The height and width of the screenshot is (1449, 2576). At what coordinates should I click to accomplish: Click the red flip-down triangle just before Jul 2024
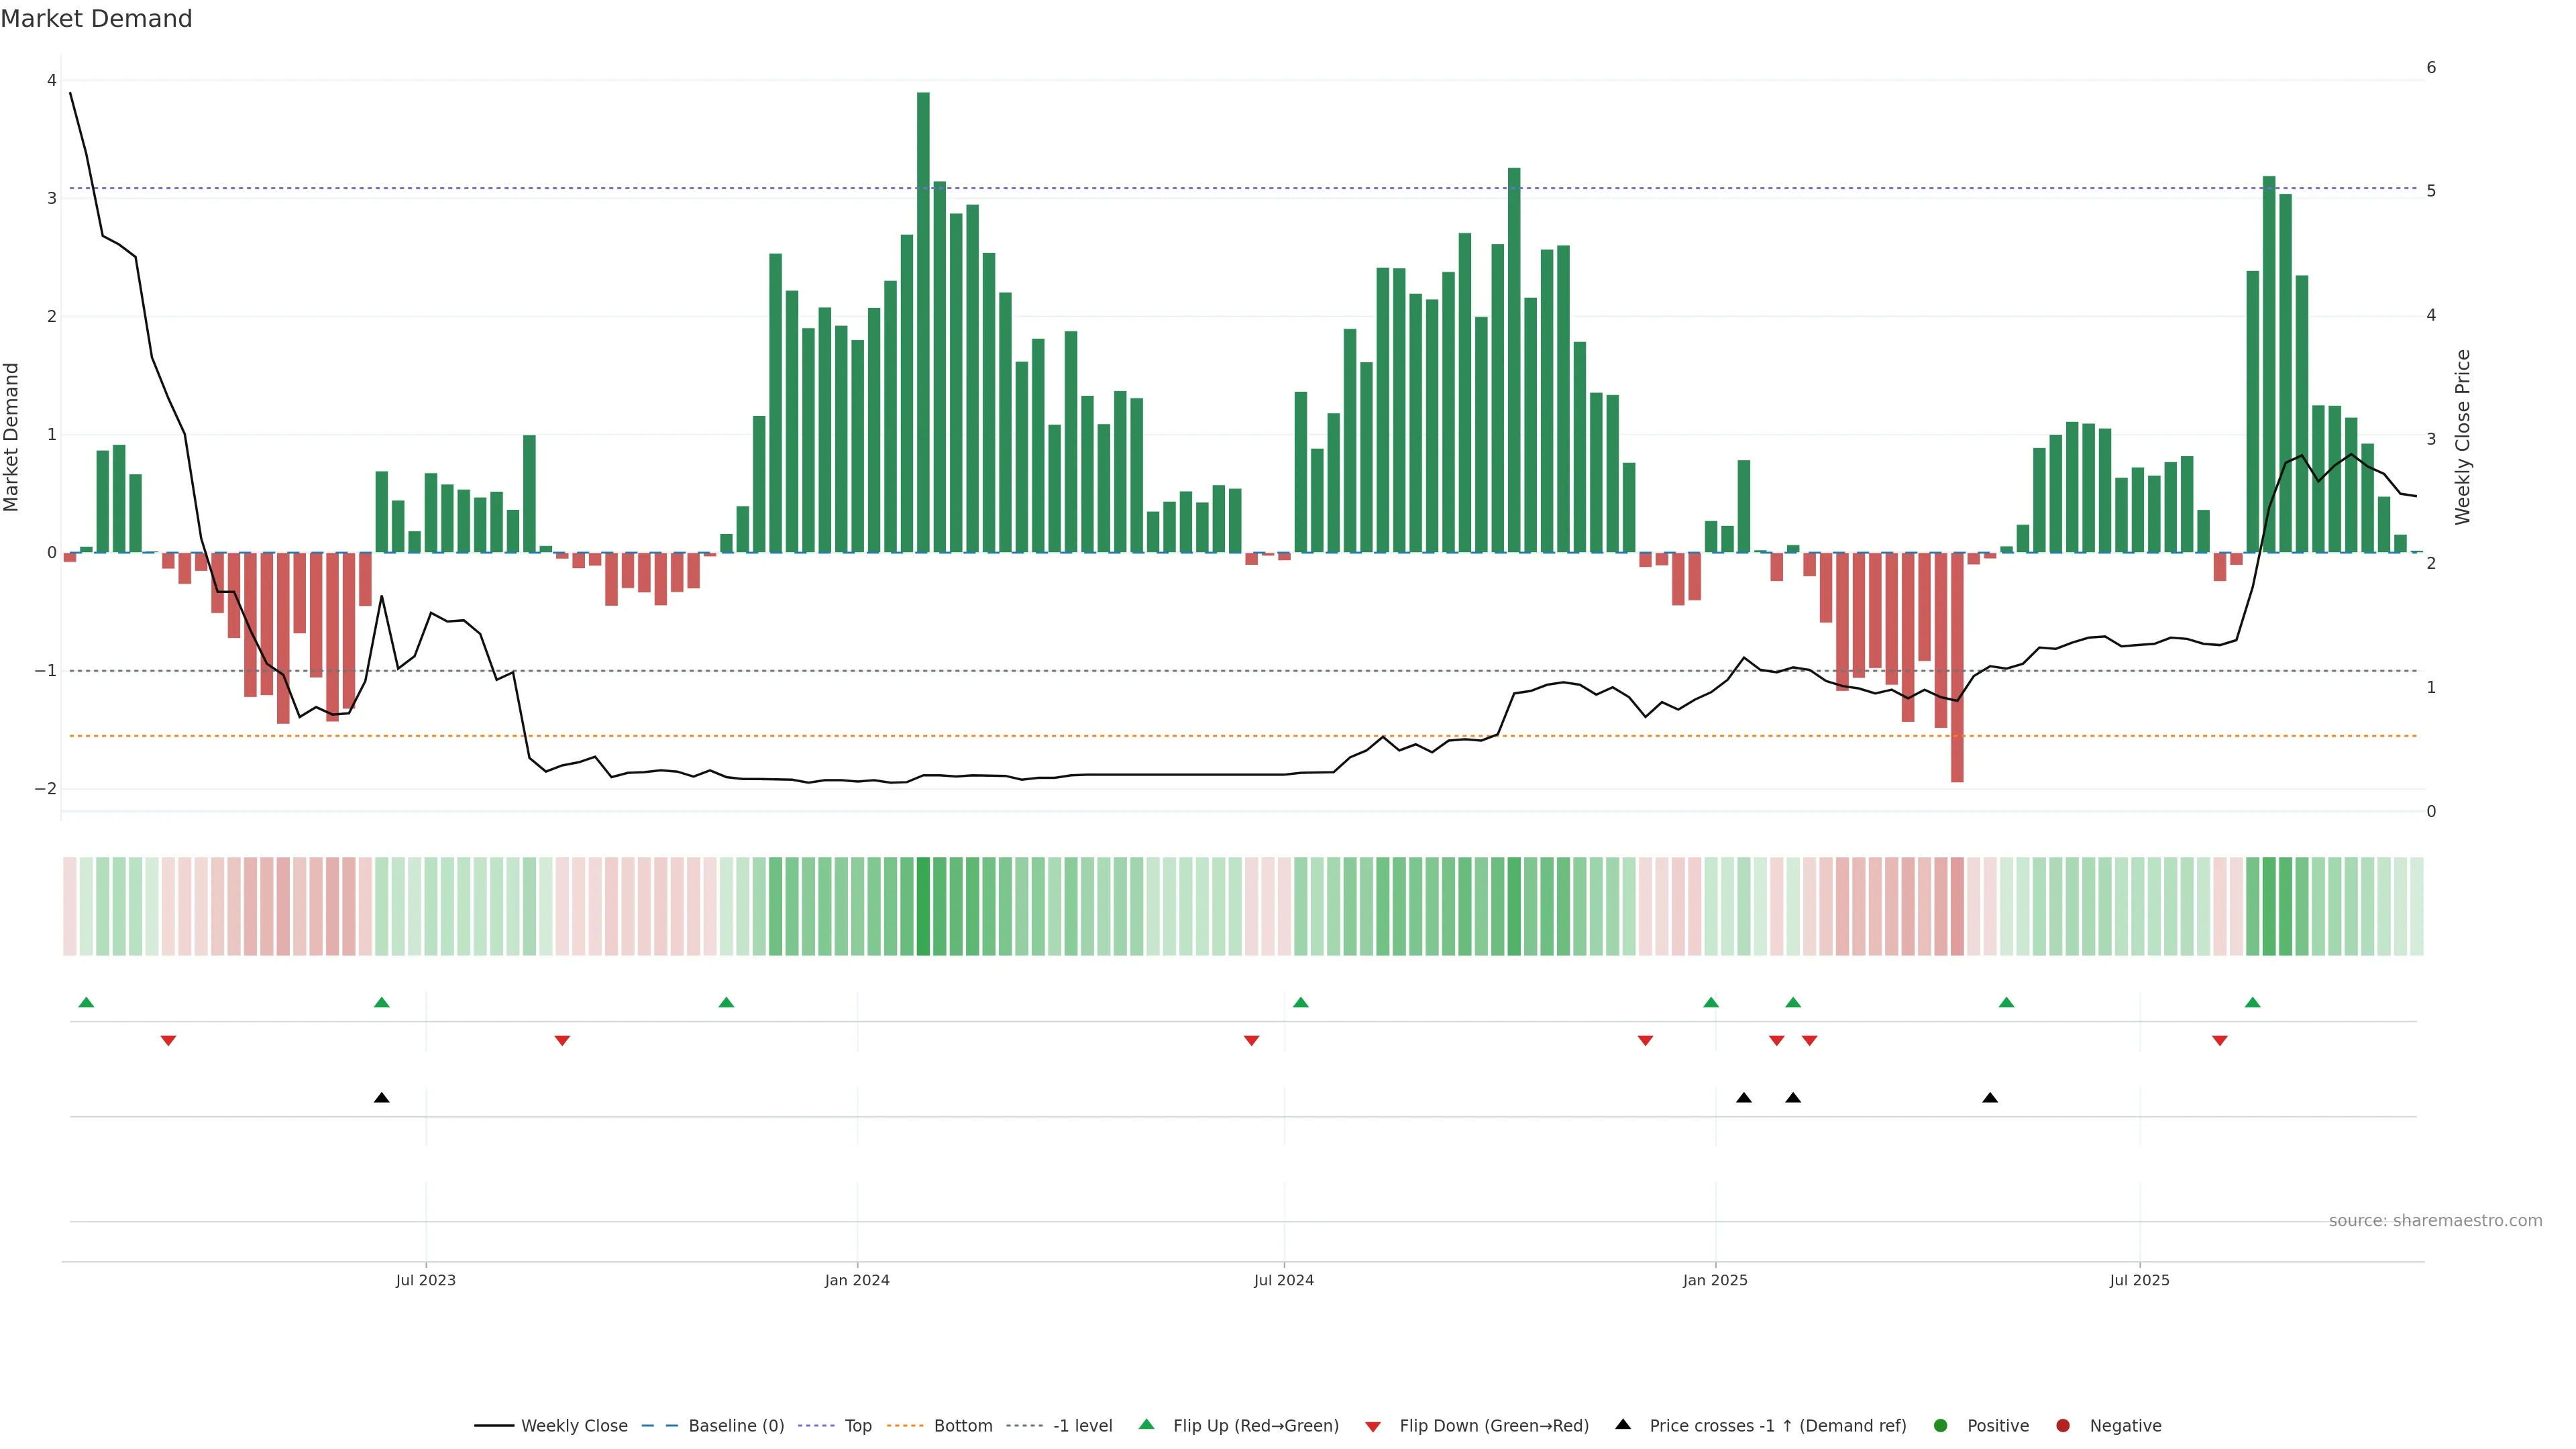[1251, 1041]
